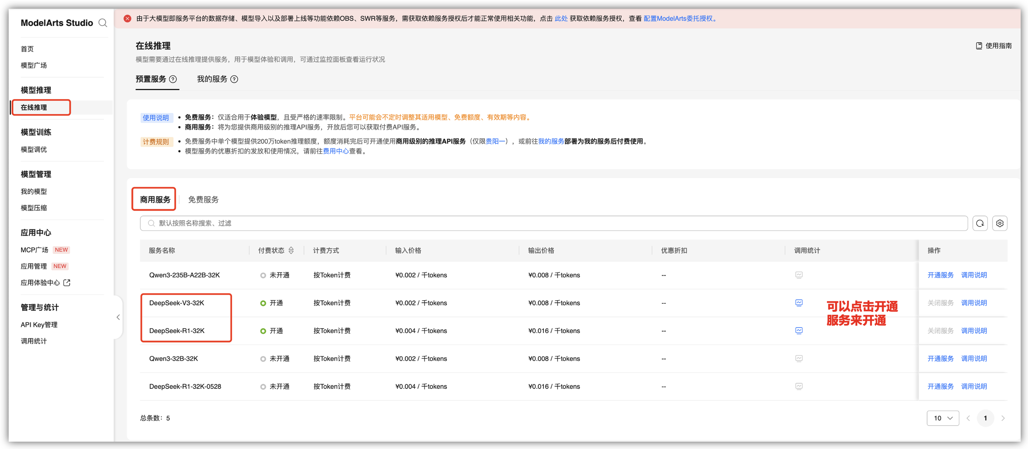Click 开通服务 for Qwen3-32B-32K
The width and height of the screenshot is (1028, 451).
pos(941,359)
